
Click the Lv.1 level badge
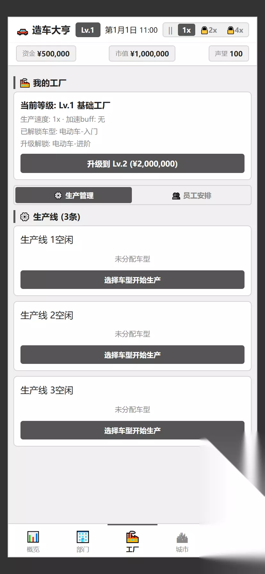point(88,30)
